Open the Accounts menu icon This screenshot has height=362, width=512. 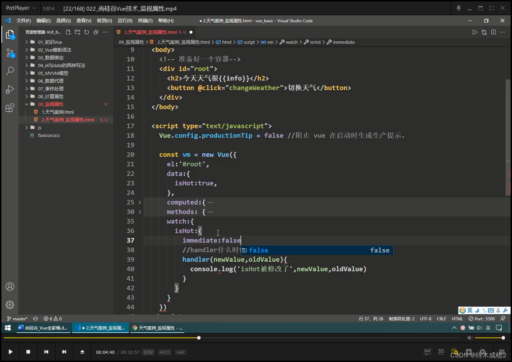coord(10,286)
